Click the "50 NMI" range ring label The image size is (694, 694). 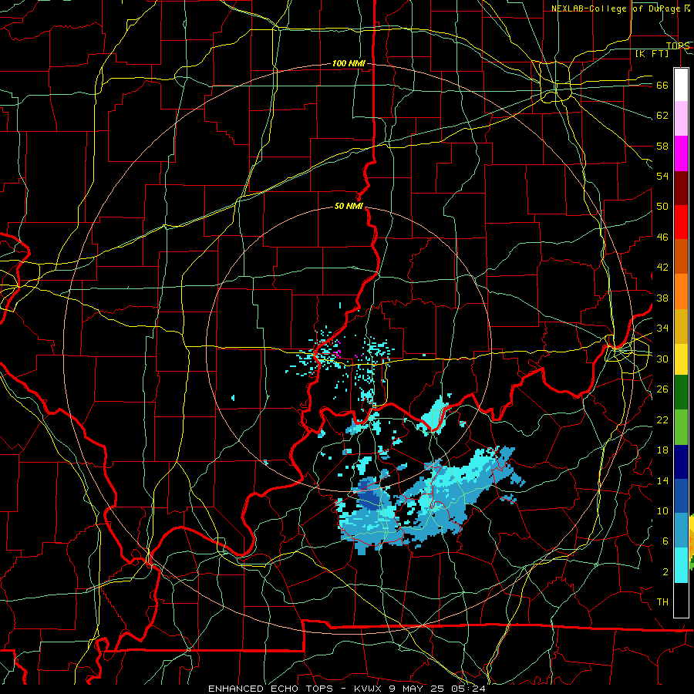tap(349, 206)
